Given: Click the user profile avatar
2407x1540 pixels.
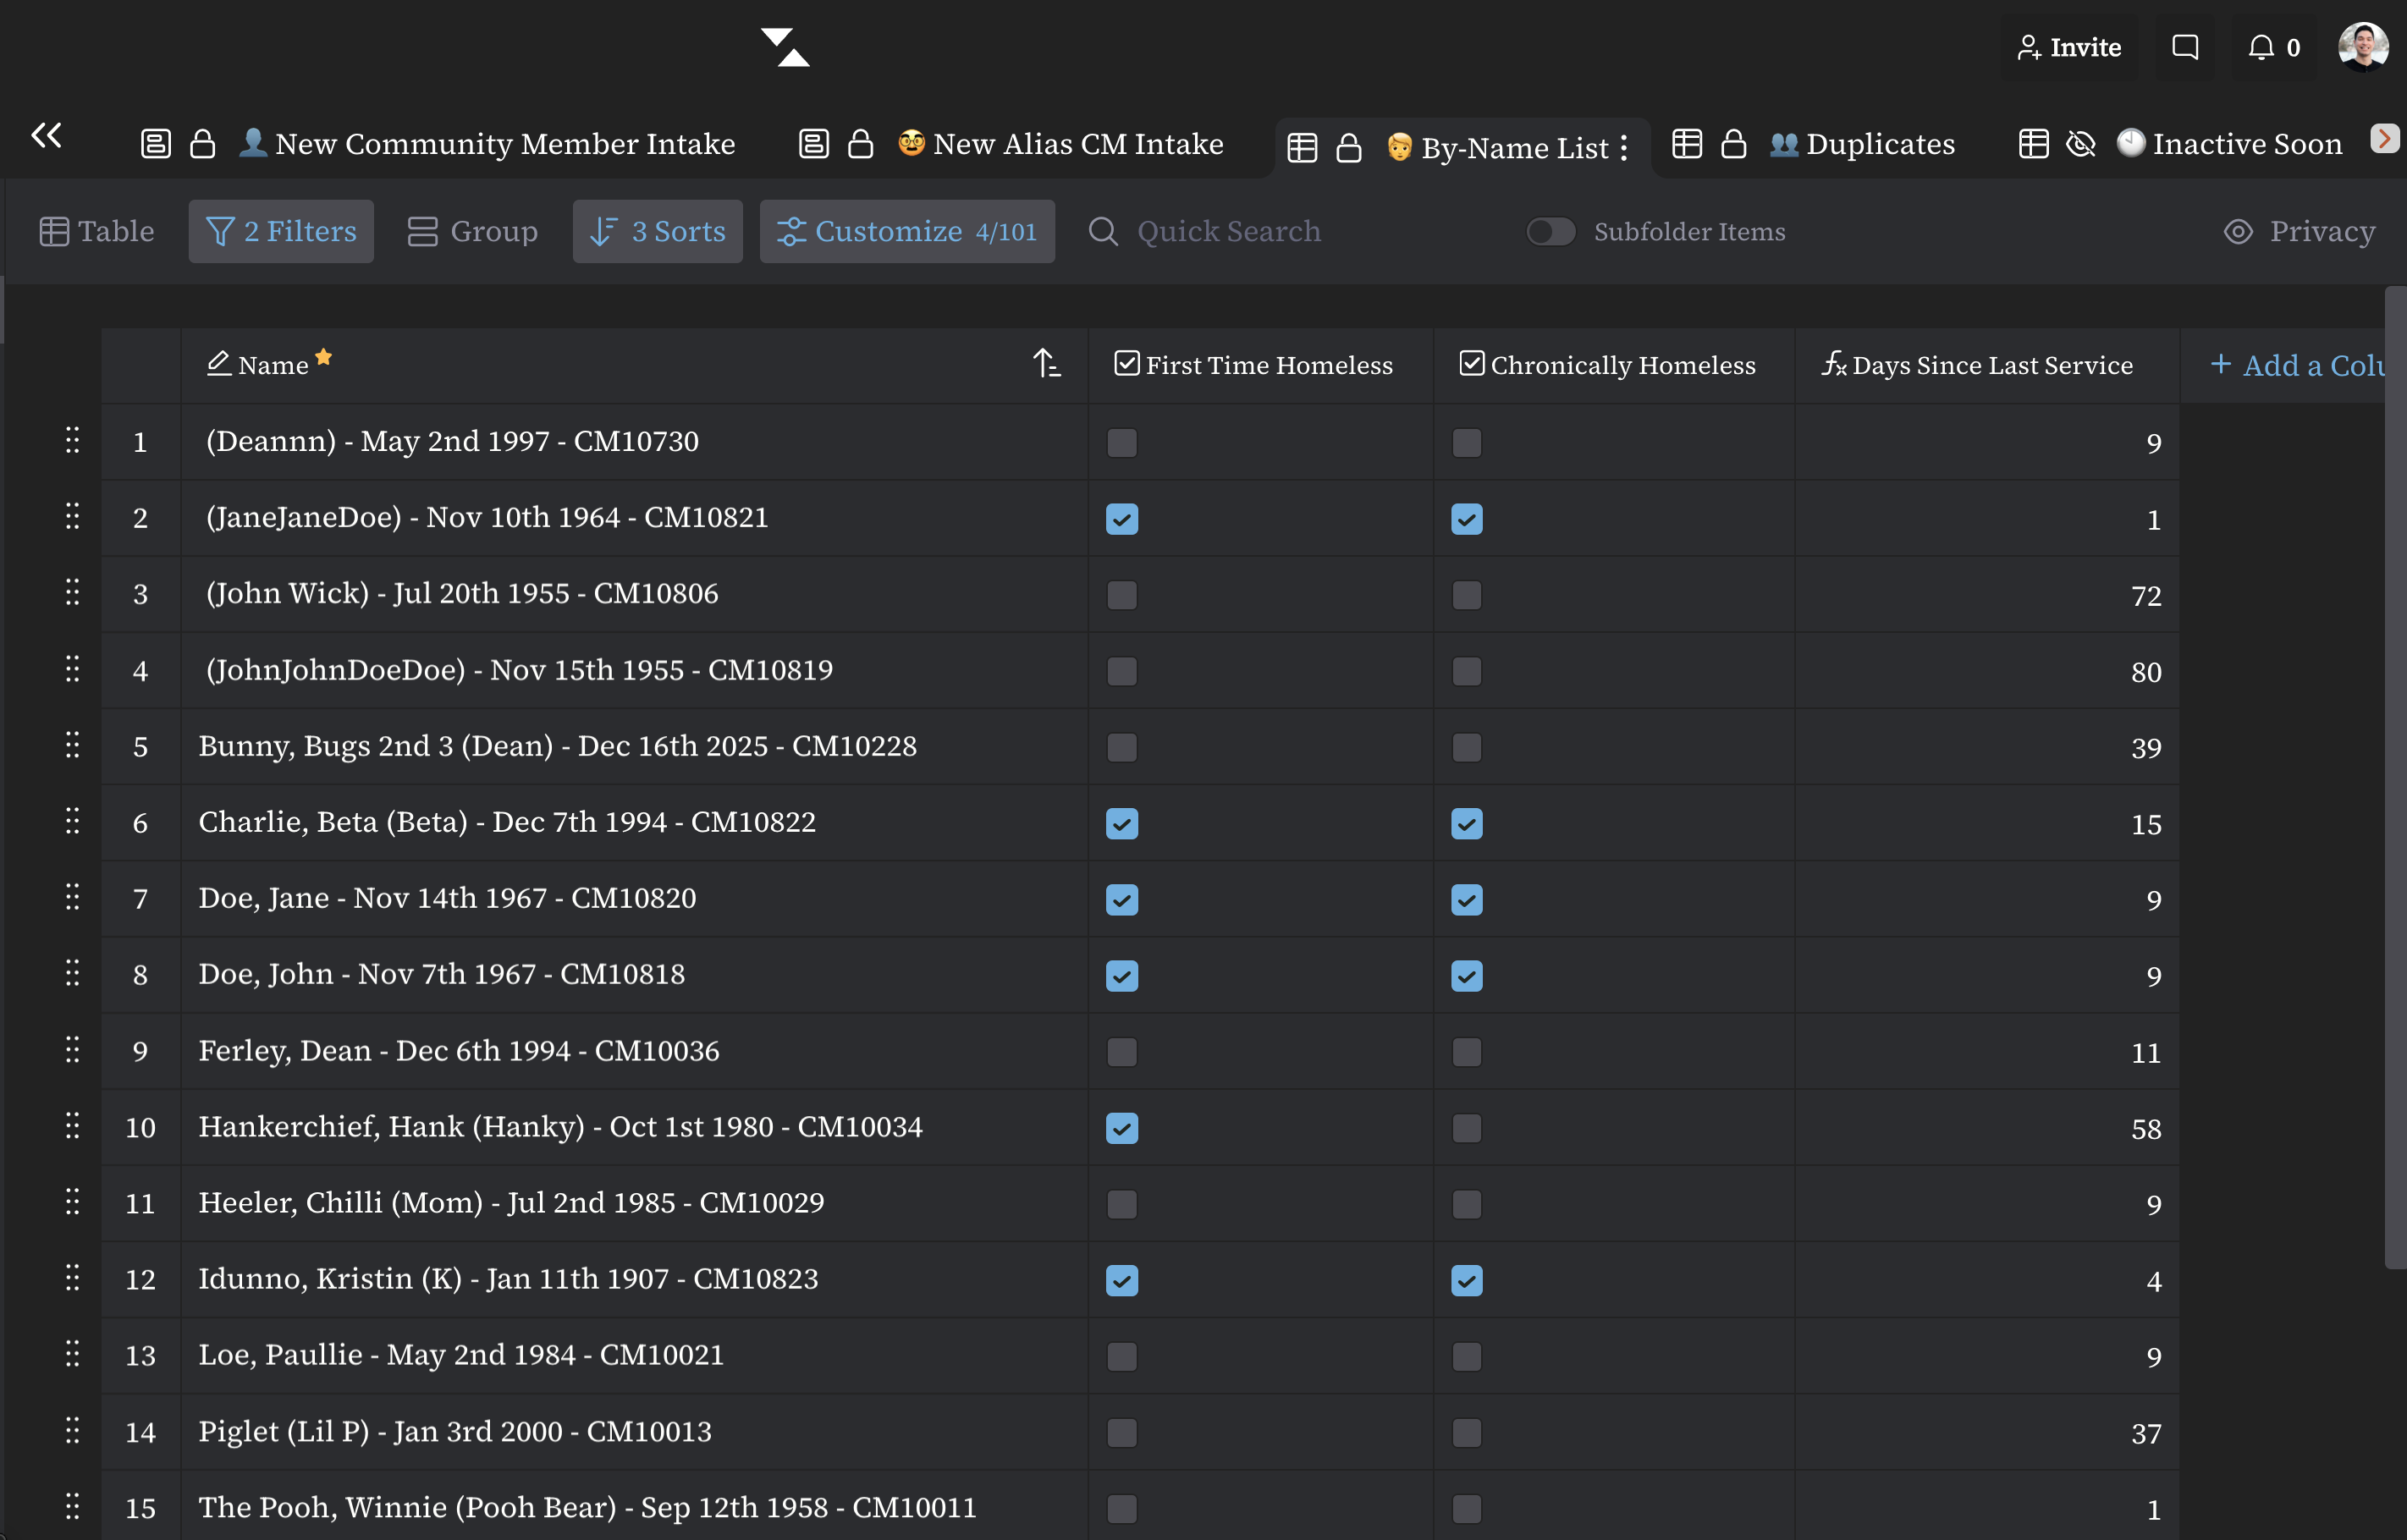Looking at the screenshot, I should pos(2362,47).
